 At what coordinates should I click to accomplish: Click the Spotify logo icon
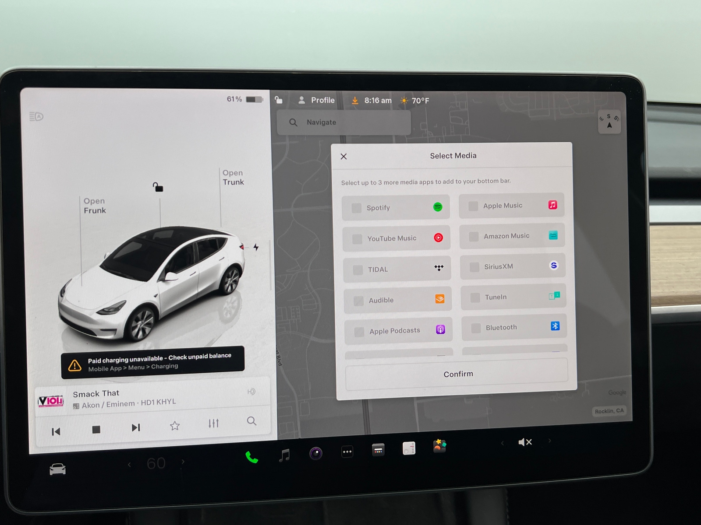click(x=438, y=207)
